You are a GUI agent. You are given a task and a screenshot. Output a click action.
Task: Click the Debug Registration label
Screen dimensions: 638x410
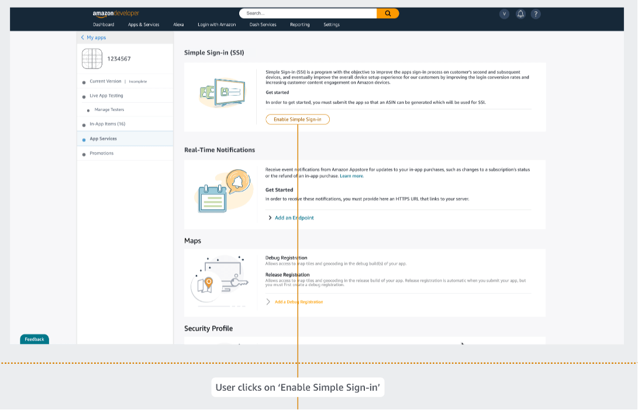pyautogui.click(x=286, y=258)
